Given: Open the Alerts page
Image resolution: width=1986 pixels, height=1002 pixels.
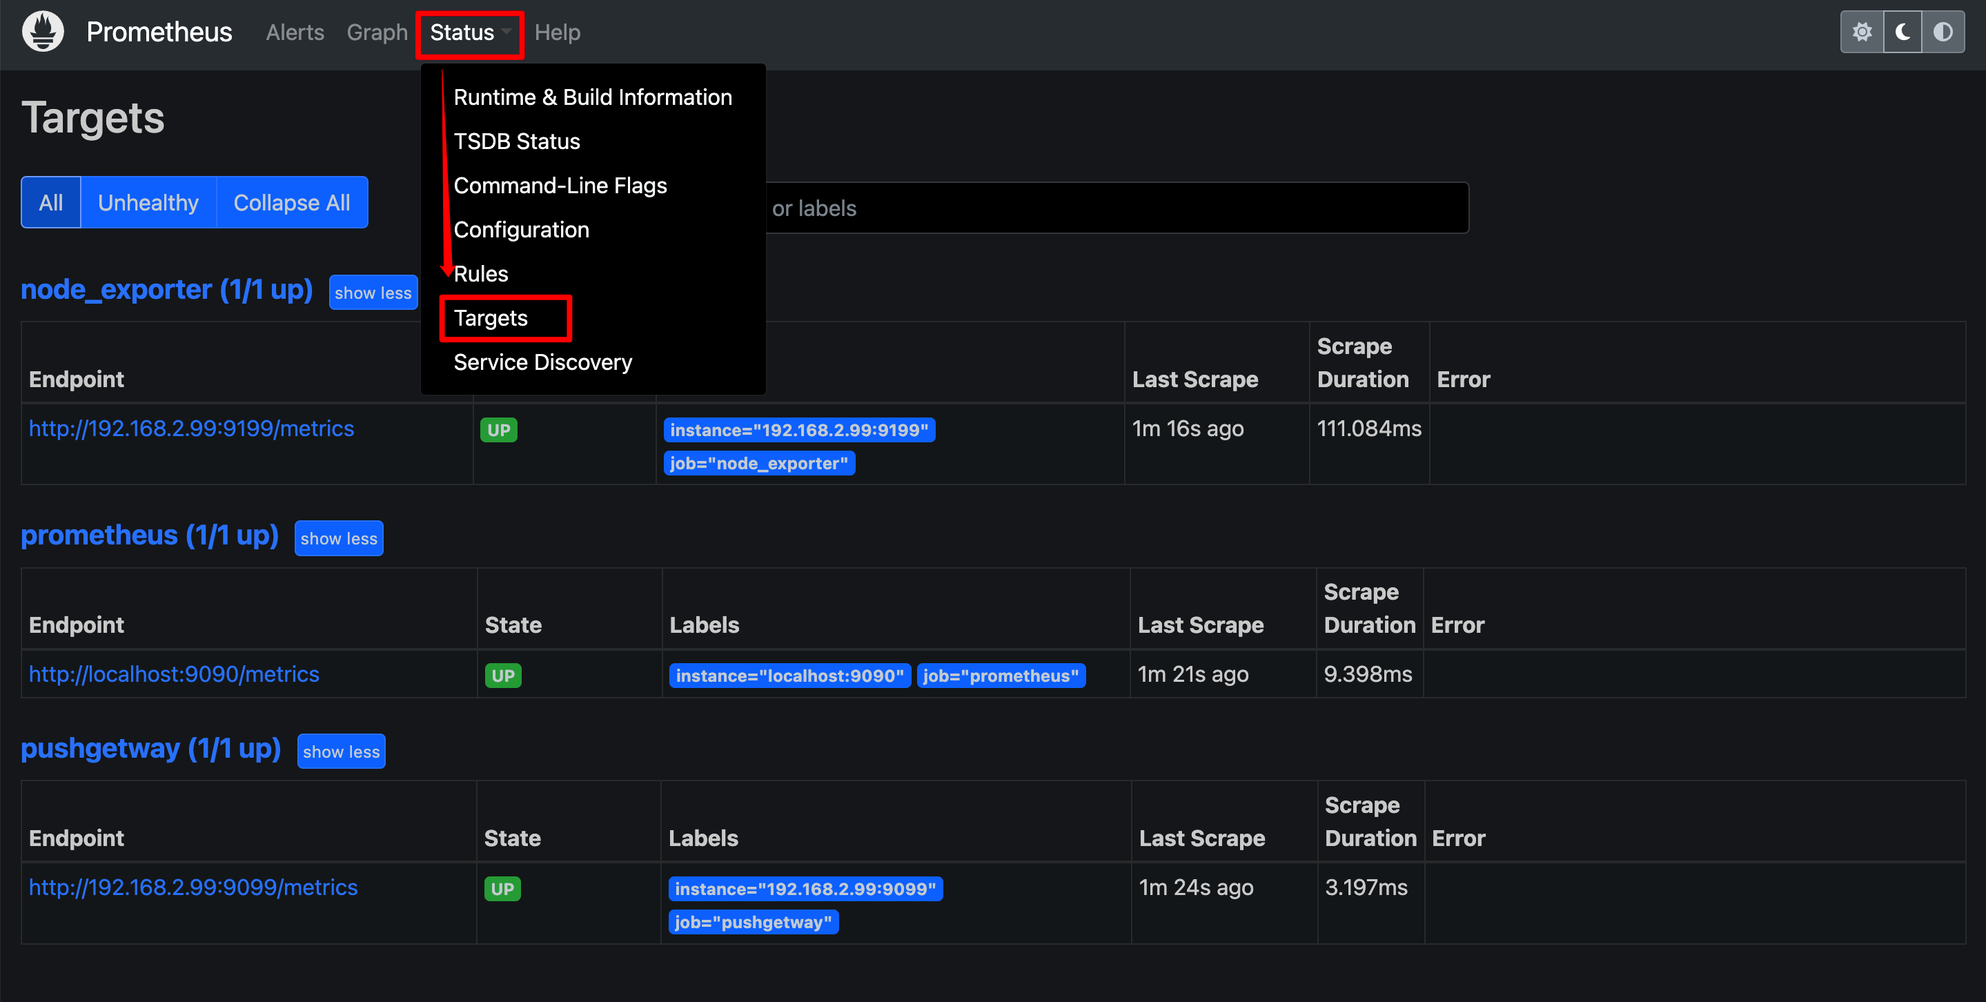Looking at the screenshot, I should click(295, 32).
